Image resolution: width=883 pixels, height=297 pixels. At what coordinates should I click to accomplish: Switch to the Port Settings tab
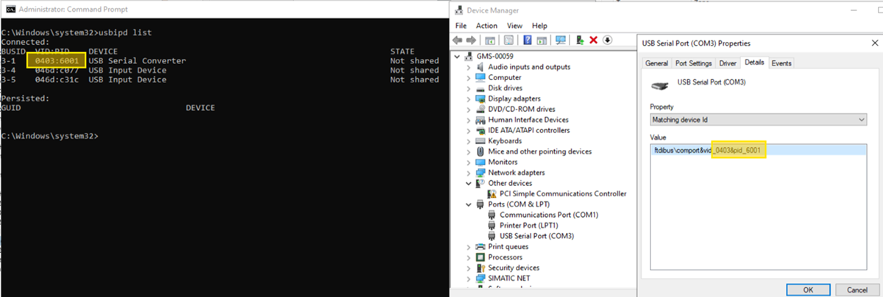point(693,63)
